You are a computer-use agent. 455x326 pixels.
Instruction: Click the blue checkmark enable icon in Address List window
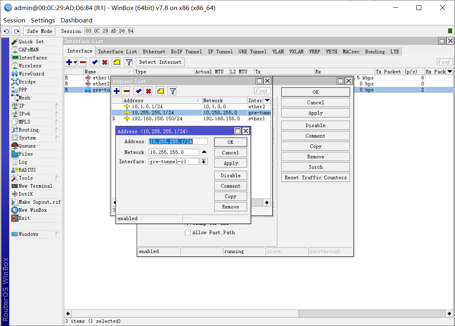click(138, 91)
